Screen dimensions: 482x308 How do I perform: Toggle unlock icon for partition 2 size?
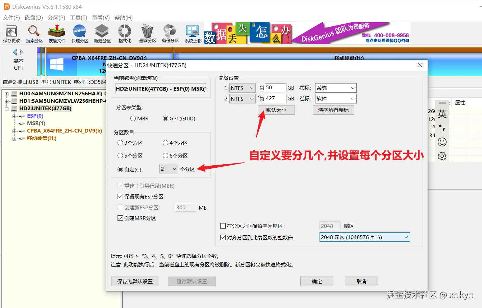tap(261, 98)
